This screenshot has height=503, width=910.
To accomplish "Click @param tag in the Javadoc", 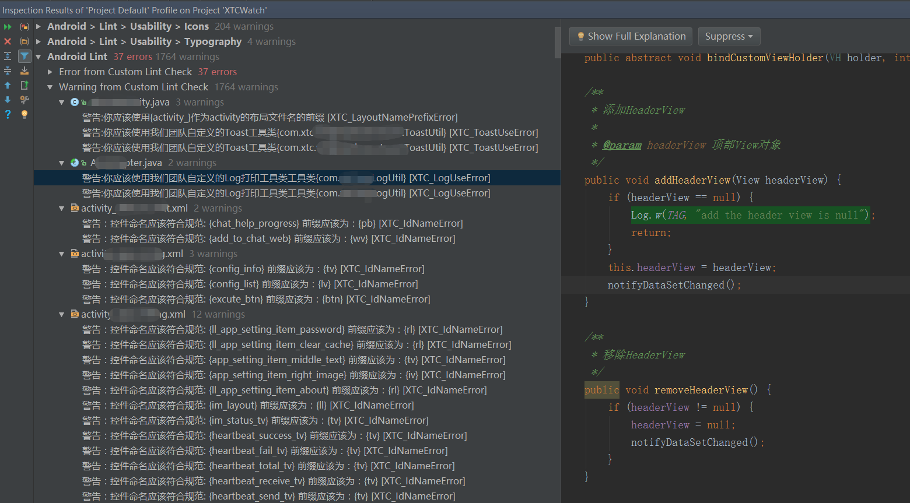I will [x=622, y=145].
